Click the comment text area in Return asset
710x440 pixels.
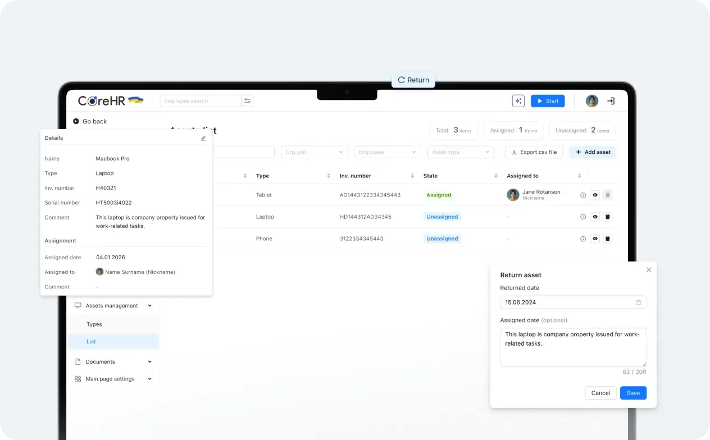point(573,347)
